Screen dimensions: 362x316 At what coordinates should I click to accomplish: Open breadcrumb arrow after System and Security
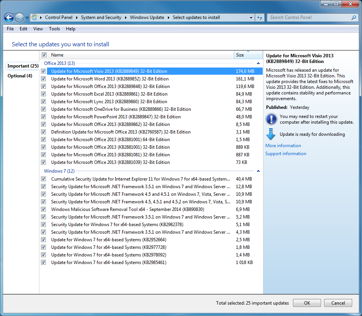pyautogui.click(x=125, y=17)
